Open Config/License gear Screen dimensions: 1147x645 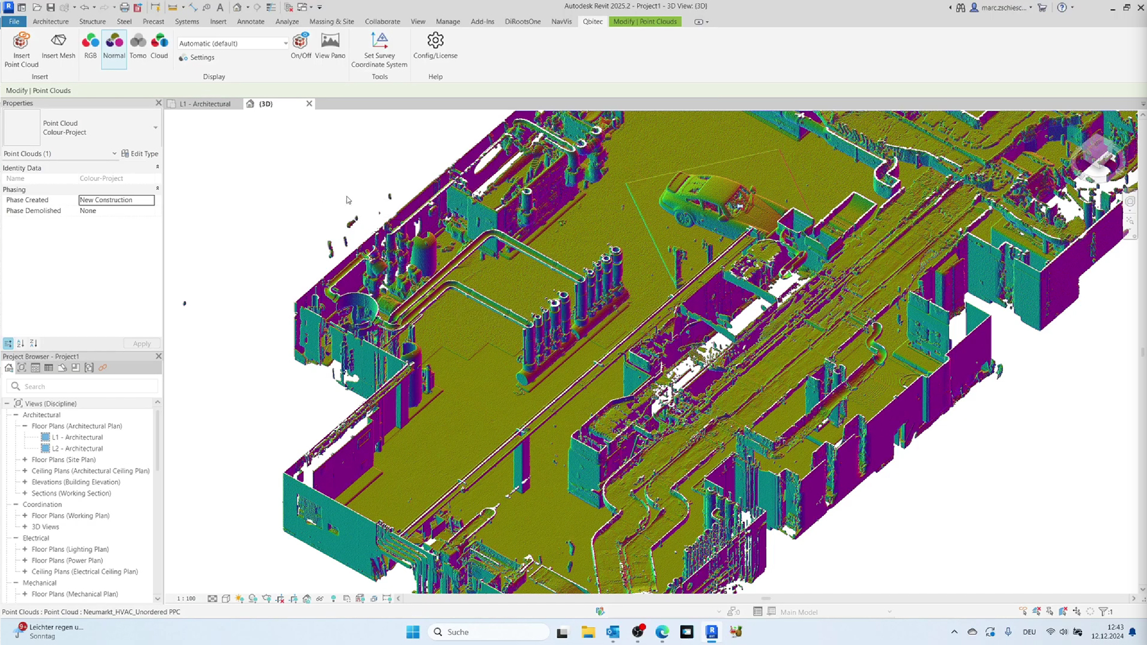point(436,47)
